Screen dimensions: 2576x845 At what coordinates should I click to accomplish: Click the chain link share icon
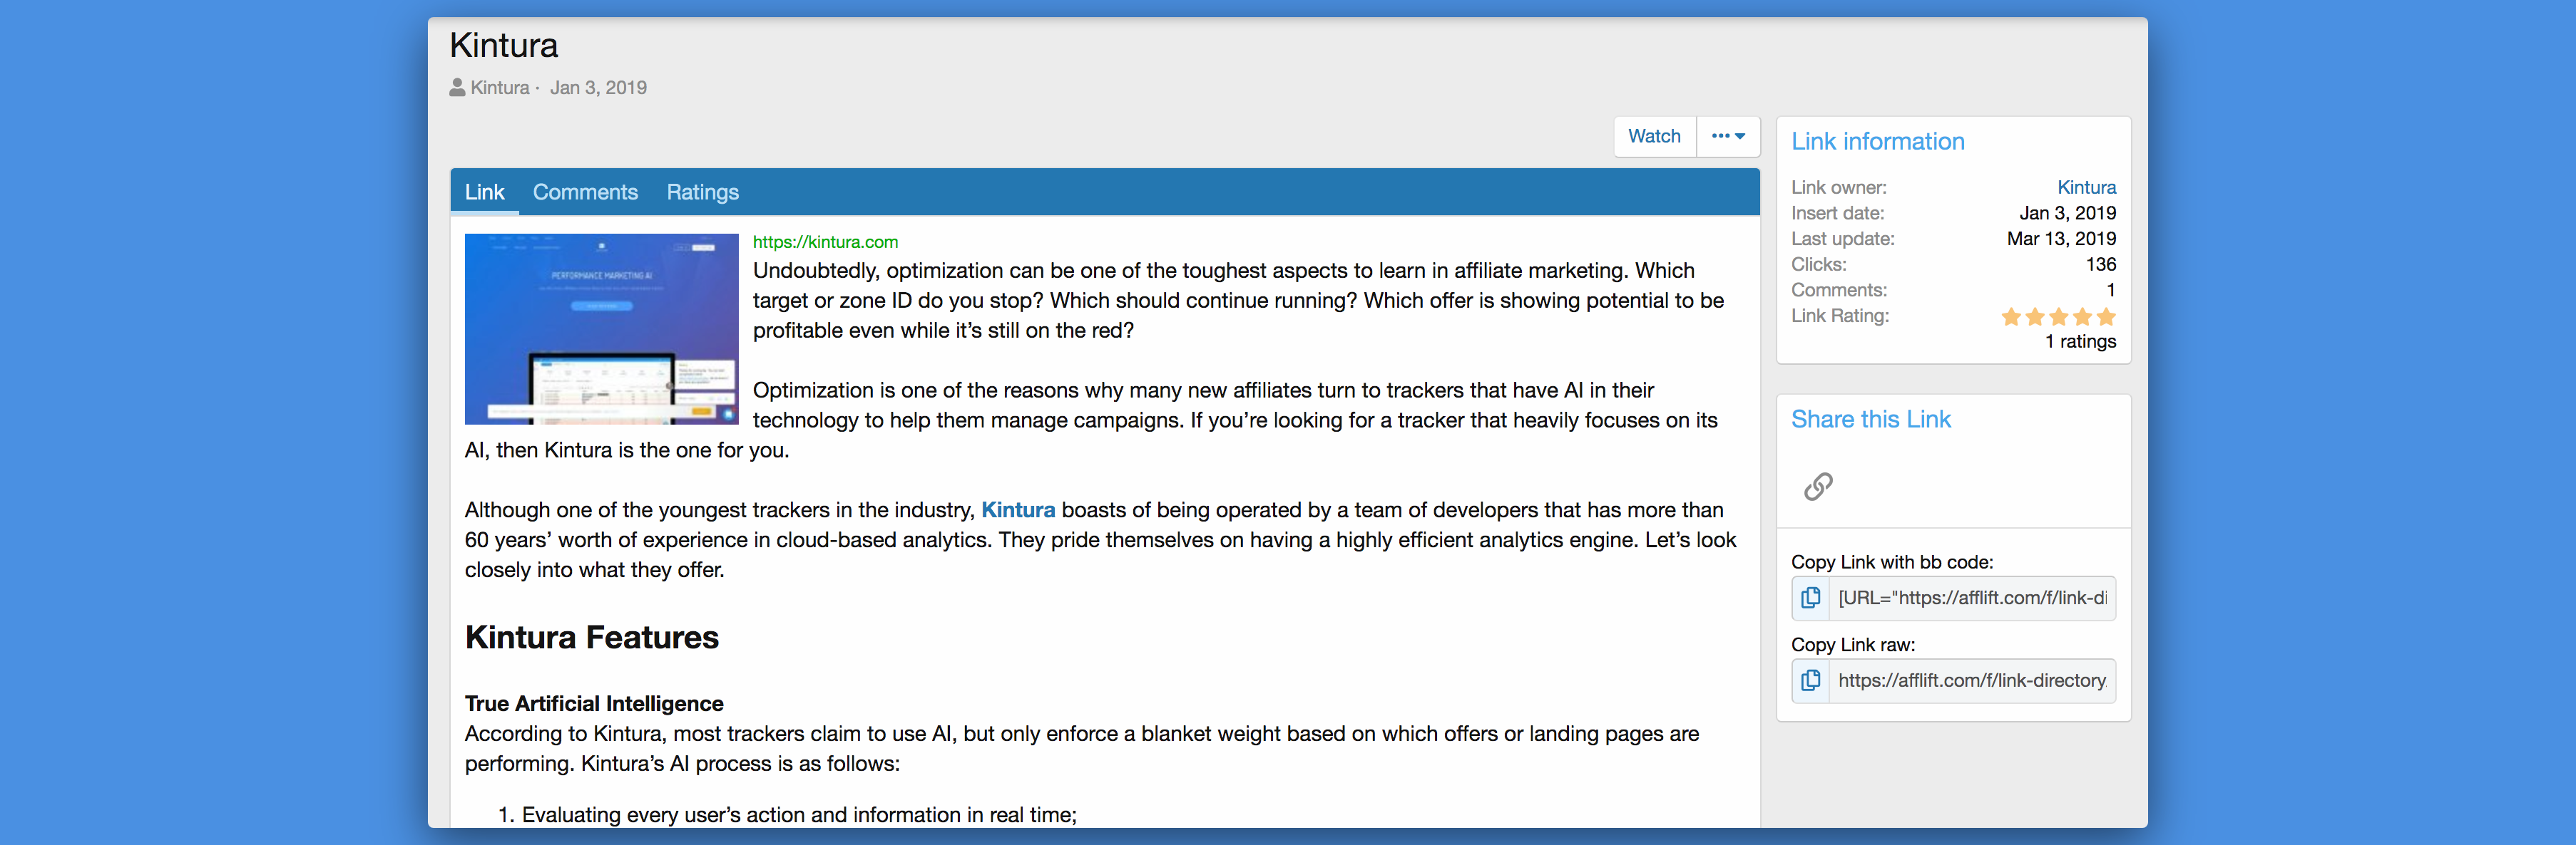pos(1818,487)
